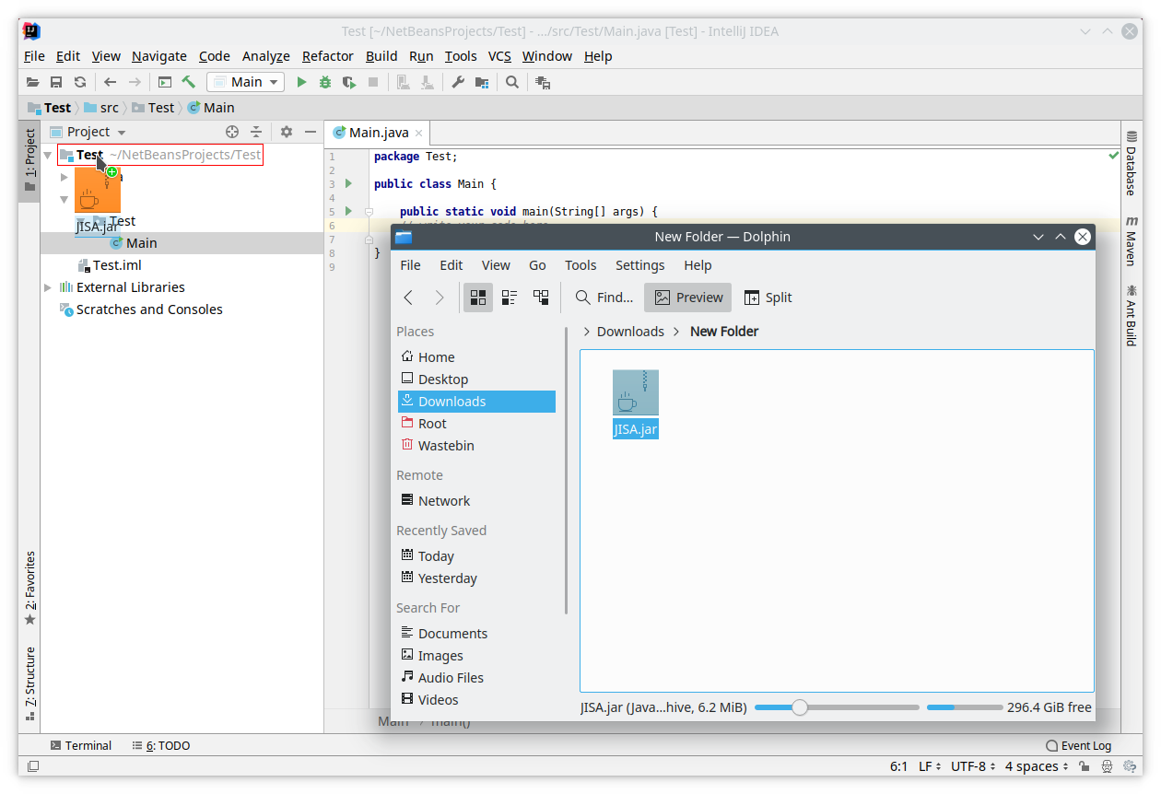Select the Main.java editor tab

379,132
